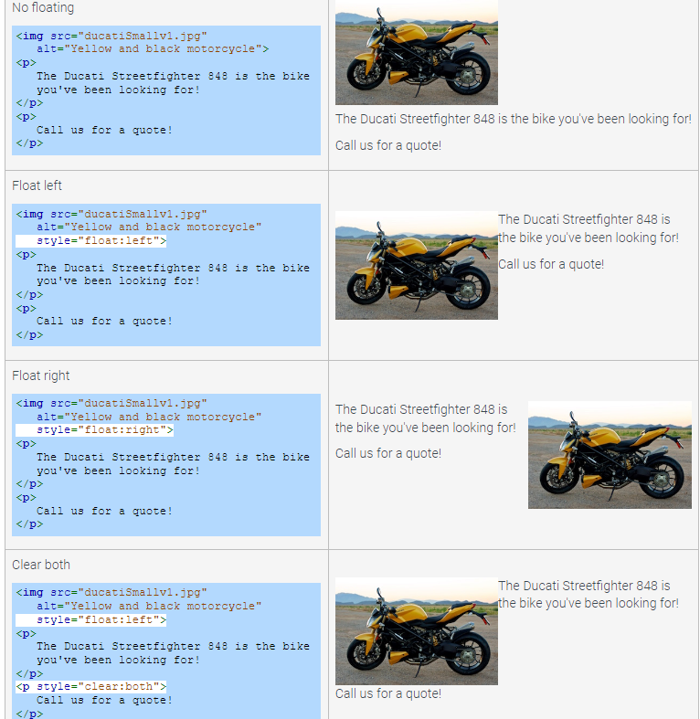Click the alt attribute line in Float right code
Image resolution: width=700 pixels, height=719 pixels.
pyautogui.click(x=149, y=417)
